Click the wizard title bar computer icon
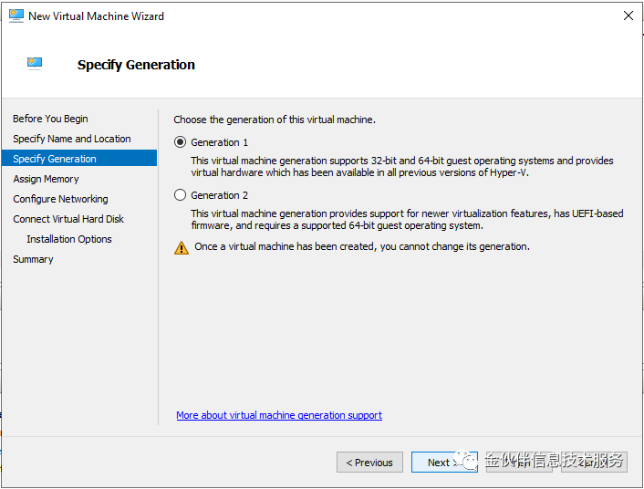 pyautogui.click(x=16, y=16)
